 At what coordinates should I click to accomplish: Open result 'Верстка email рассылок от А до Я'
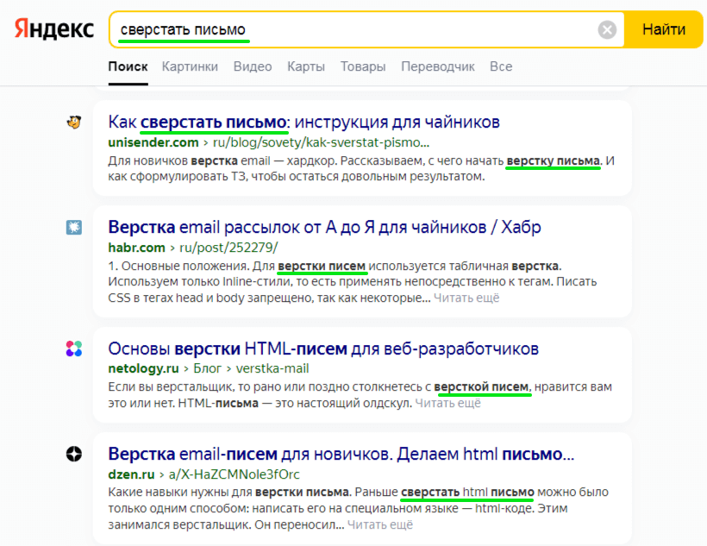pyautogui.click(x=325, y=227)
